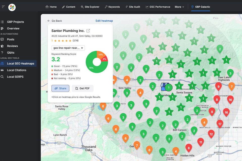Select red pin numbered 17 on map
This screenshot has height=161, width=242.
pos(220,124)
